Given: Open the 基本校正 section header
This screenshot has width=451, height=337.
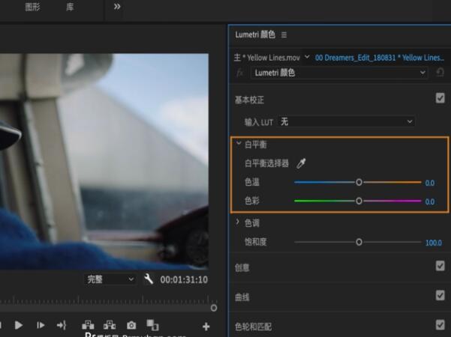Looking at the screenshot, I should click(249, 100).
